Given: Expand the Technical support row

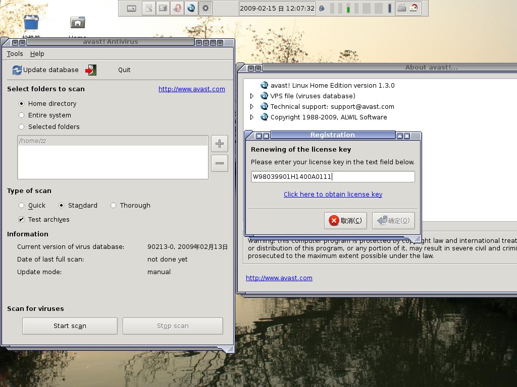Looking at the screenshot, I should click(x=252, y=106).
